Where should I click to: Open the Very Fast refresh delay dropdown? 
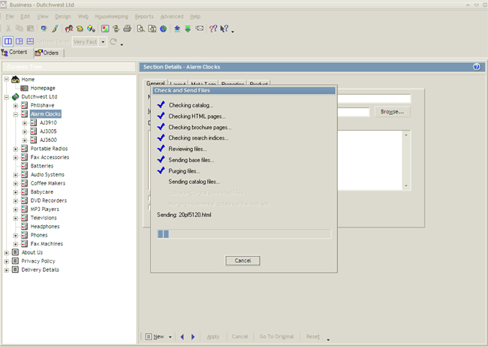pos(103,42)
